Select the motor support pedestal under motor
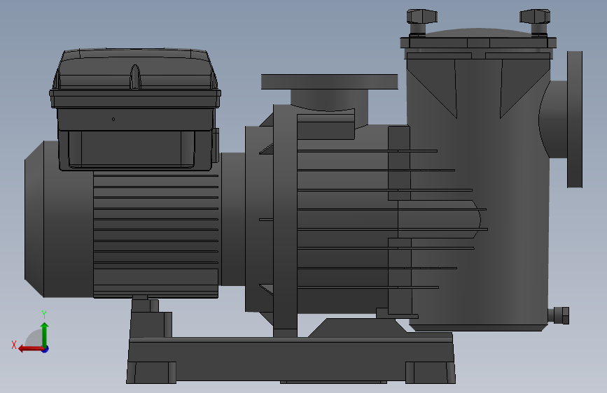The image size is (607, 393). tap(151, 317)
